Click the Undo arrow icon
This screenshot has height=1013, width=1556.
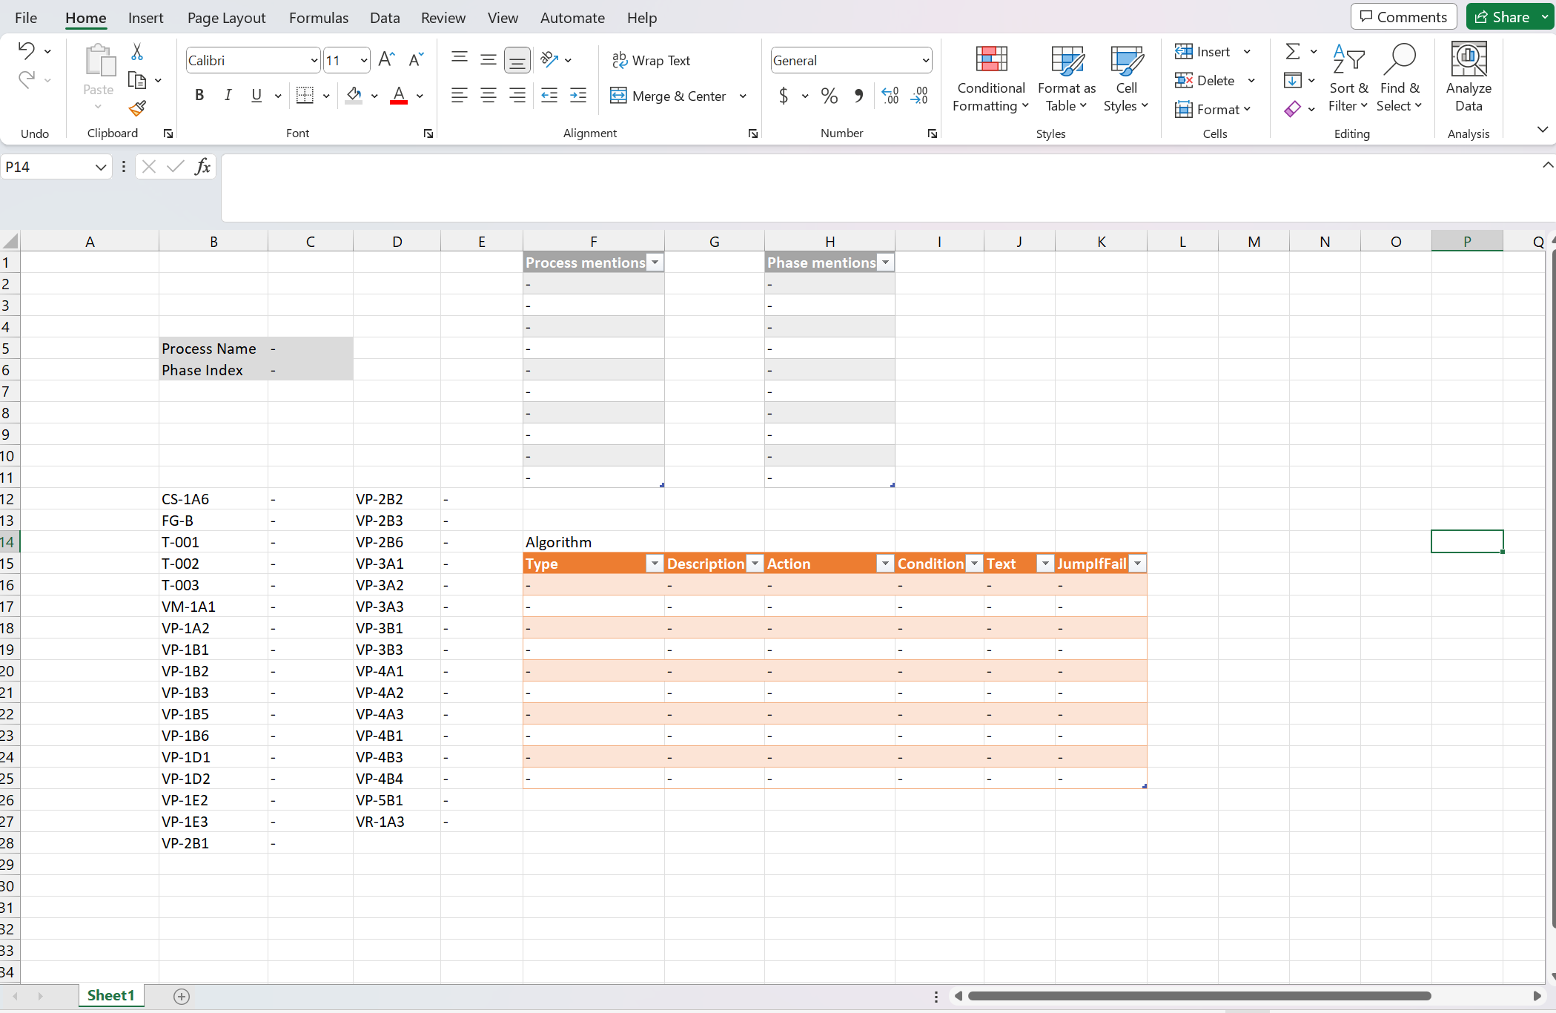pyautogui.click(x=27, y=50)
